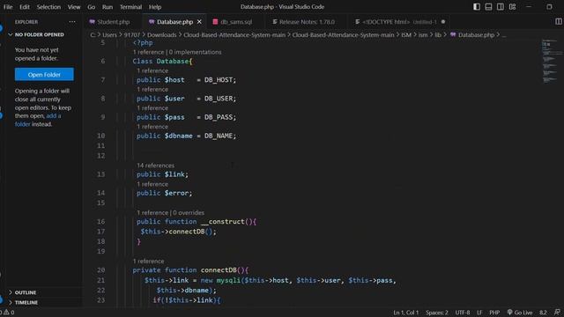Click '91707' breadcrumb segment

coord(131,35)
